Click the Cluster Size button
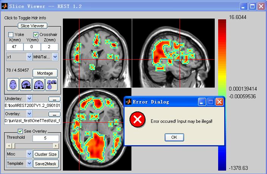Viewport: 267px width, 174px height. tap(45, 154)
